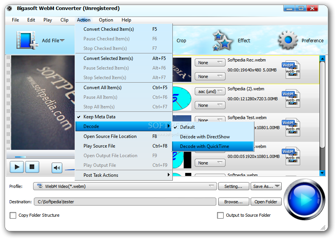This screenshot has height=239, width=336.
Task: Click the video preview image
Action: pyautogui.click(x=43, y=103)
